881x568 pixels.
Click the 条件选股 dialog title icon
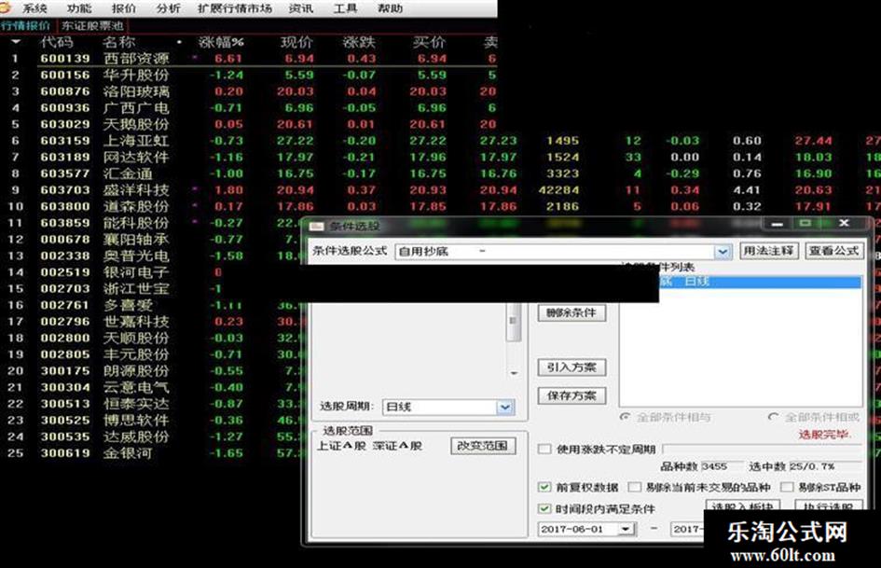(317, 226)
